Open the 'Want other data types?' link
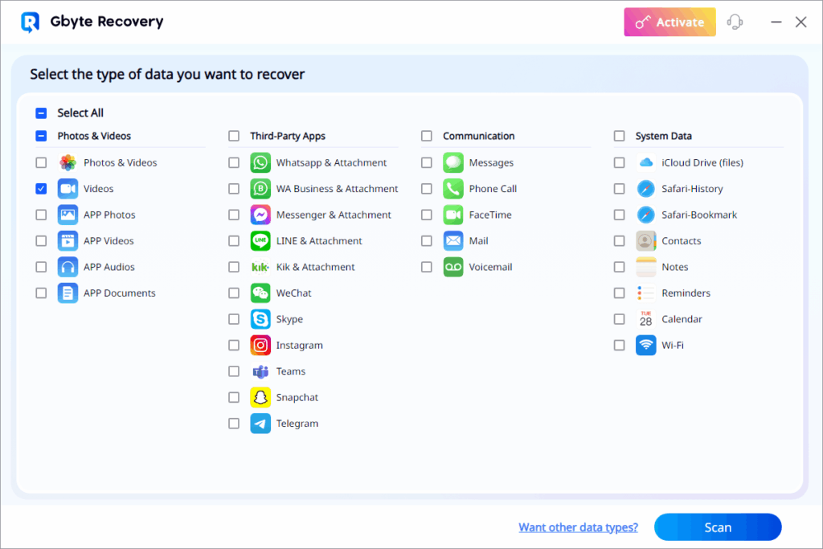The height and width of the screenshot is (549, 823). pyautogui.click(x=578, y=527)
